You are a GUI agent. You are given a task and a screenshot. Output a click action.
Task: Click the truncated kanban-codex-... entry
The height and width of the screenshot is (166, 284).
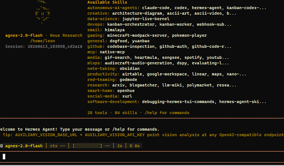pos(246,8)
